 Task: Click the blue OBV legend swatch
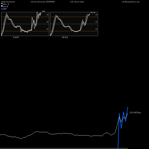(2, 9)
